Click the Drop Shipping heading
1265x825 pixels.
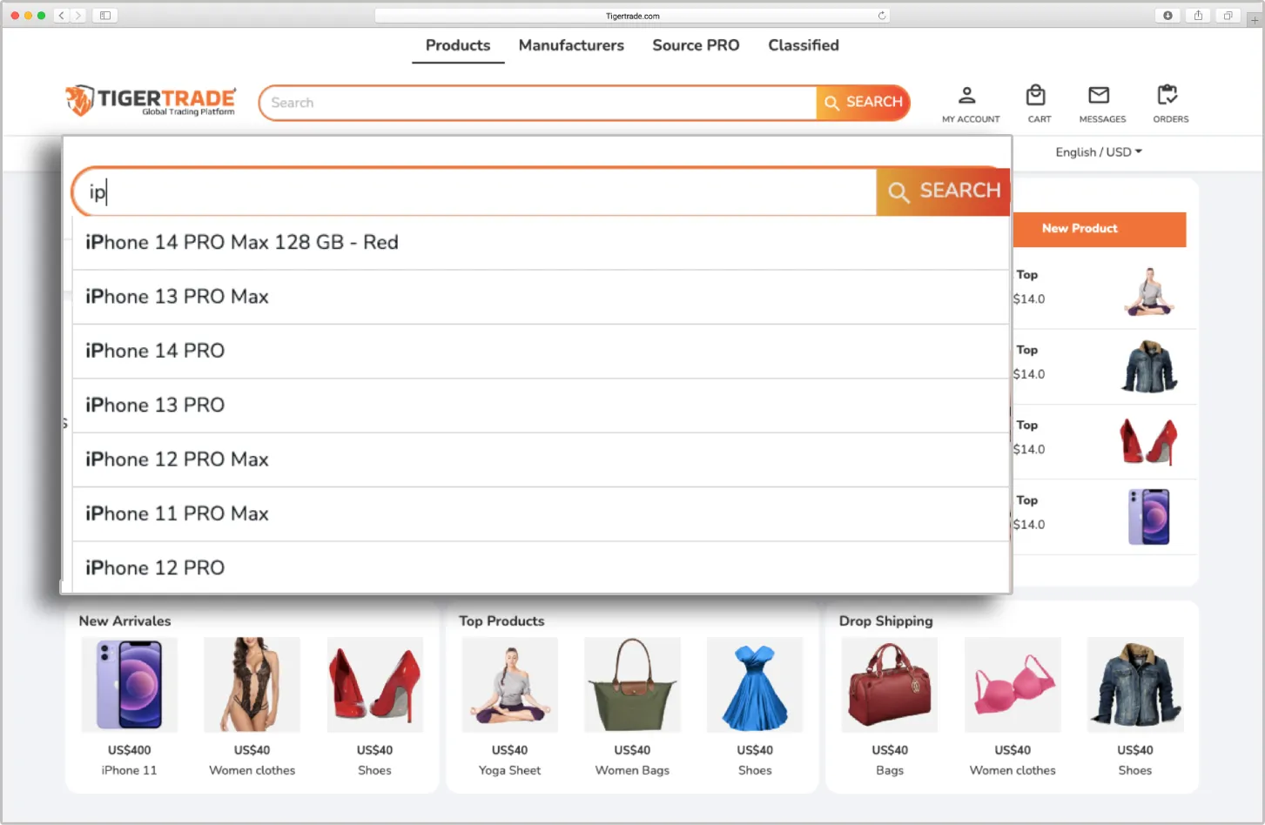point(885,621)
